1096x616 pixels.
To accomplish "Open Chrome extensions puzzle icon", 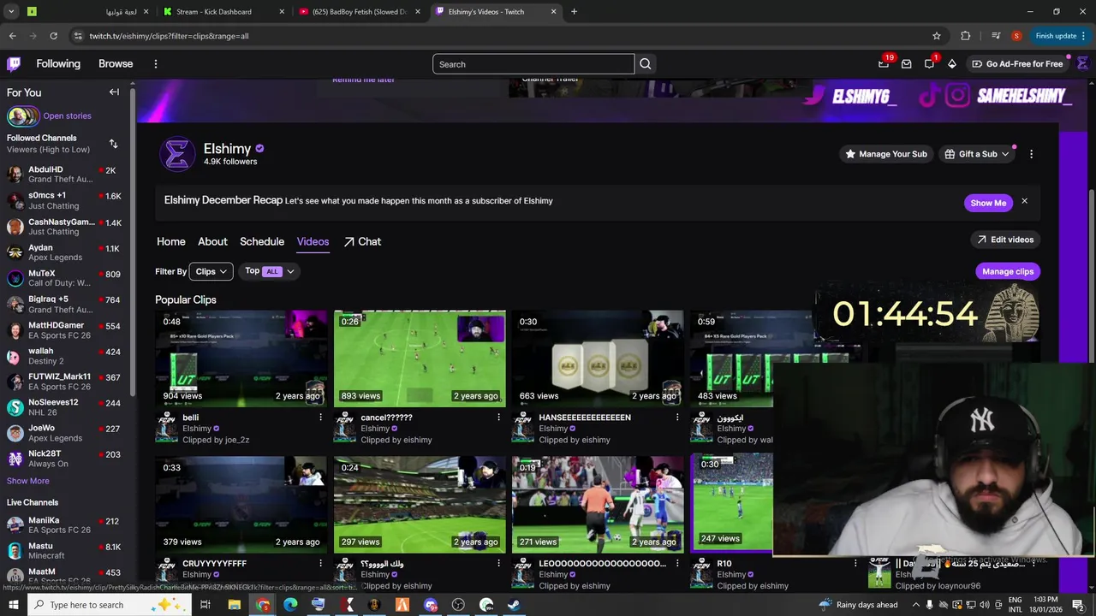I will click(x=966, y=36).
